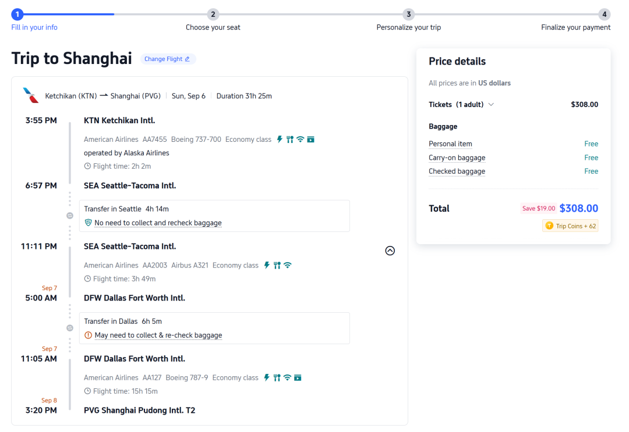Click the 'Duration 31h 25m' text
629x432 pixels.
coord(244,96)
